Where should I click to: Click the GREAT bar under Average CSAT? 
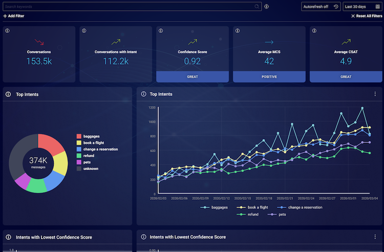point(346,77)
